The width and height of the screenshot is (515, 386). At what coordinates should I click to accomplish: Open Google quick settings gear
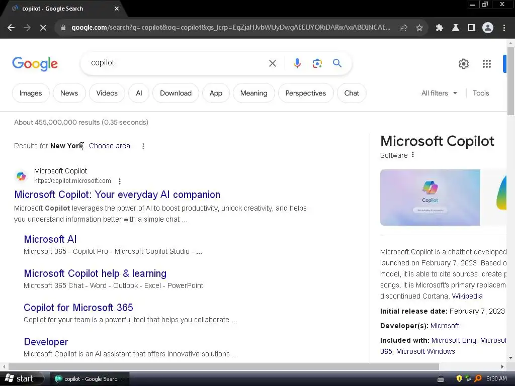[463, 64]
